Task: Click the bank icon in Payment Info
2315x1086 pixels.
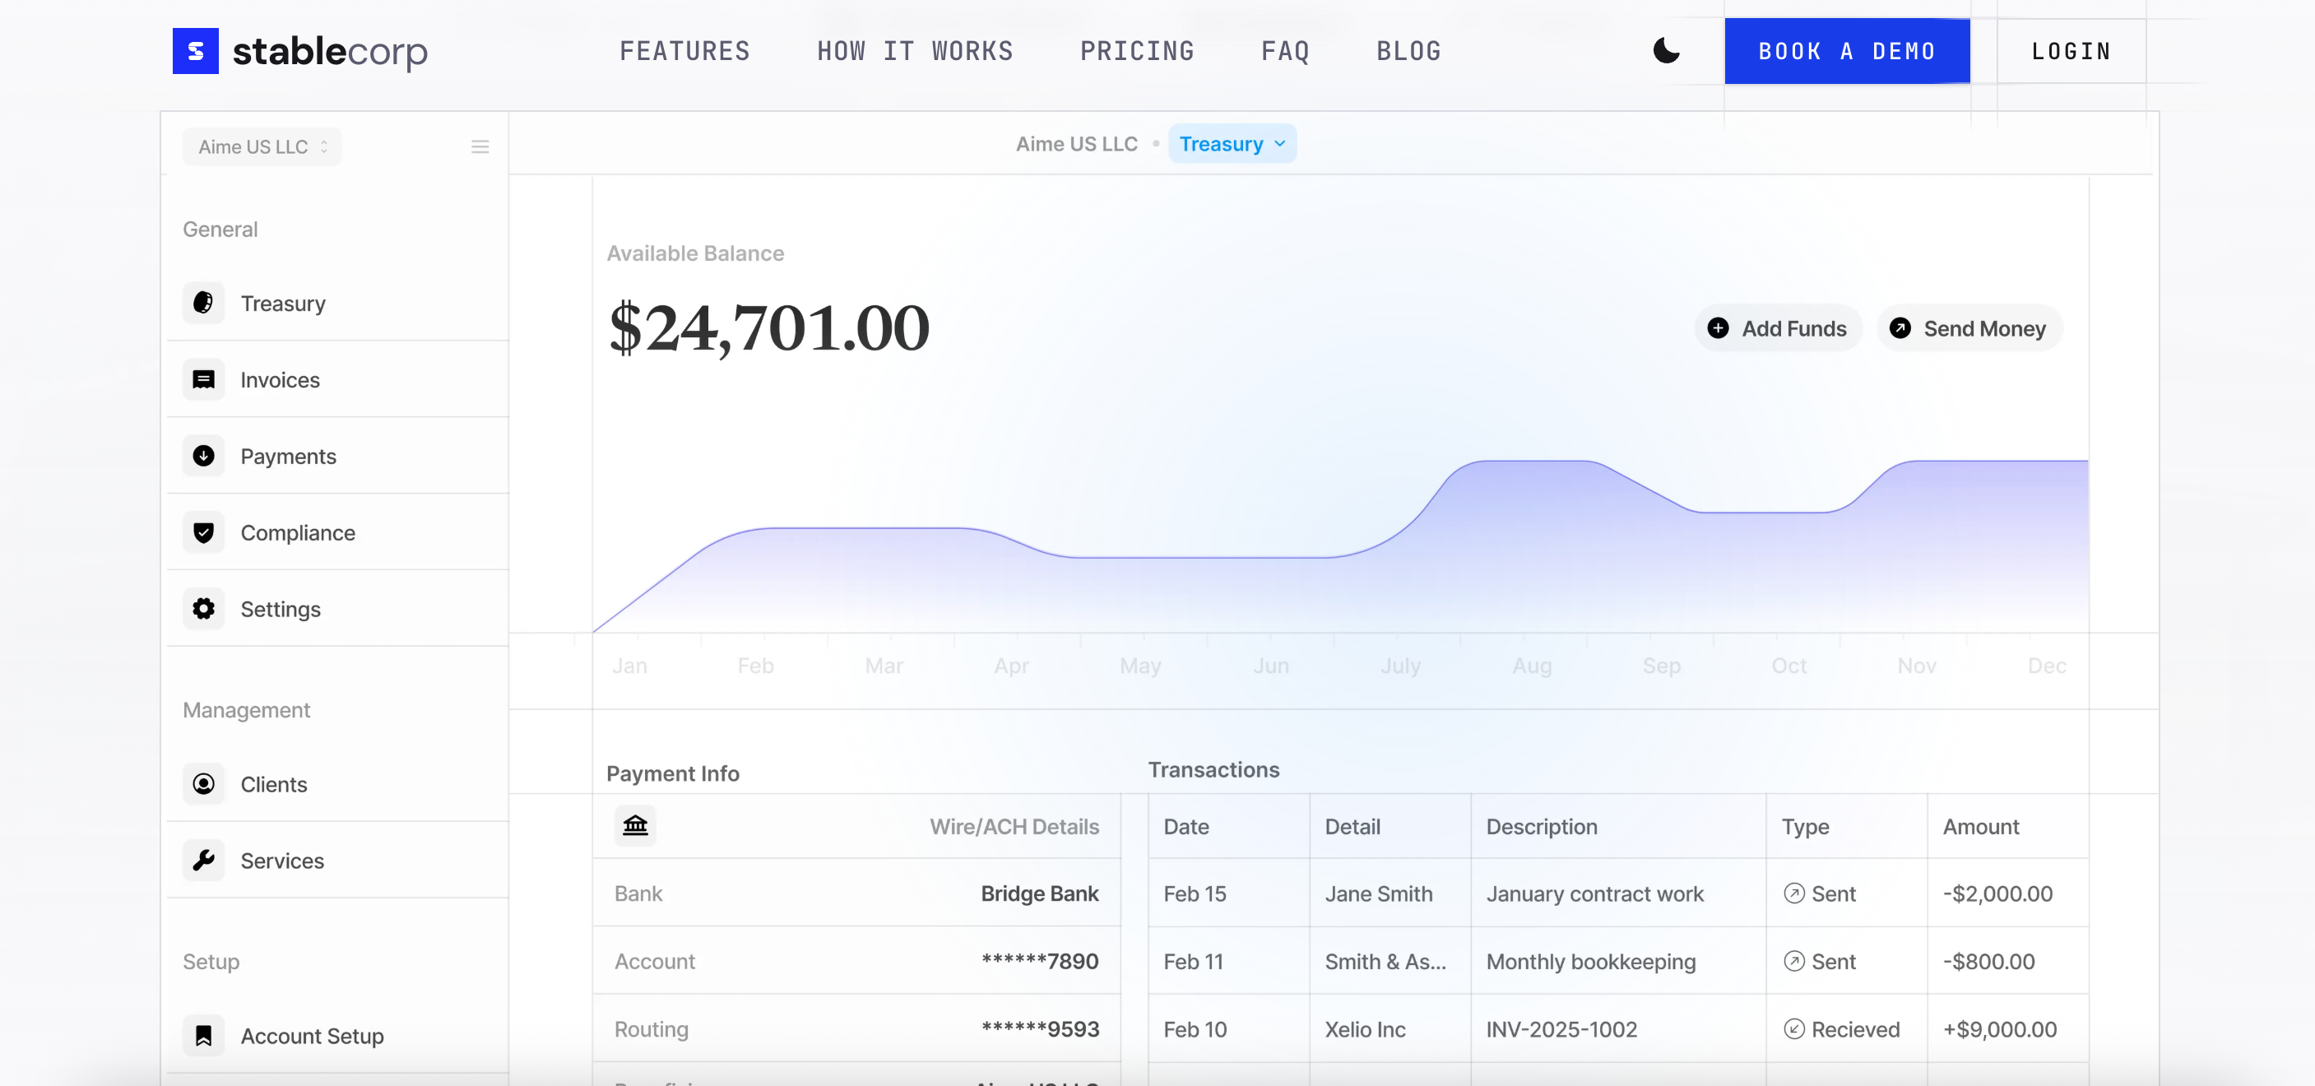Action: point(634,825)
